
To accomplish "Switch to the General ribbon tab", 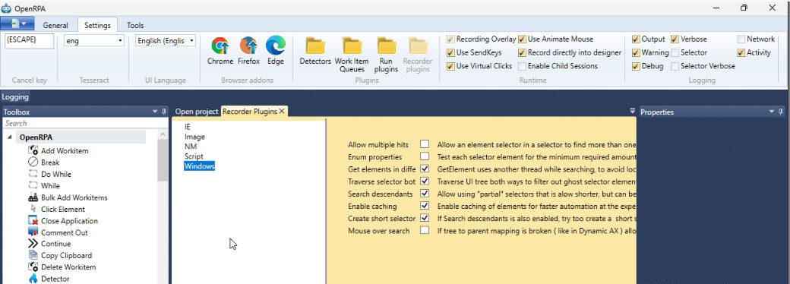I will (55, 25).
